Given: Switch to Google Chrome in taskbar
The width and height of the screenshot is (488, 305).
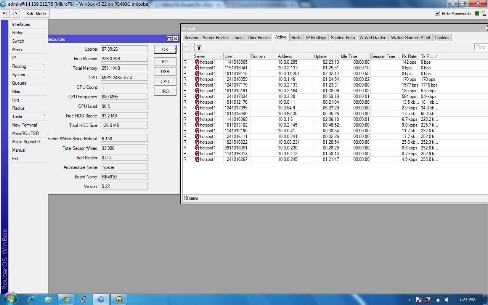Looking at the screenshot, I should (66, 299).
